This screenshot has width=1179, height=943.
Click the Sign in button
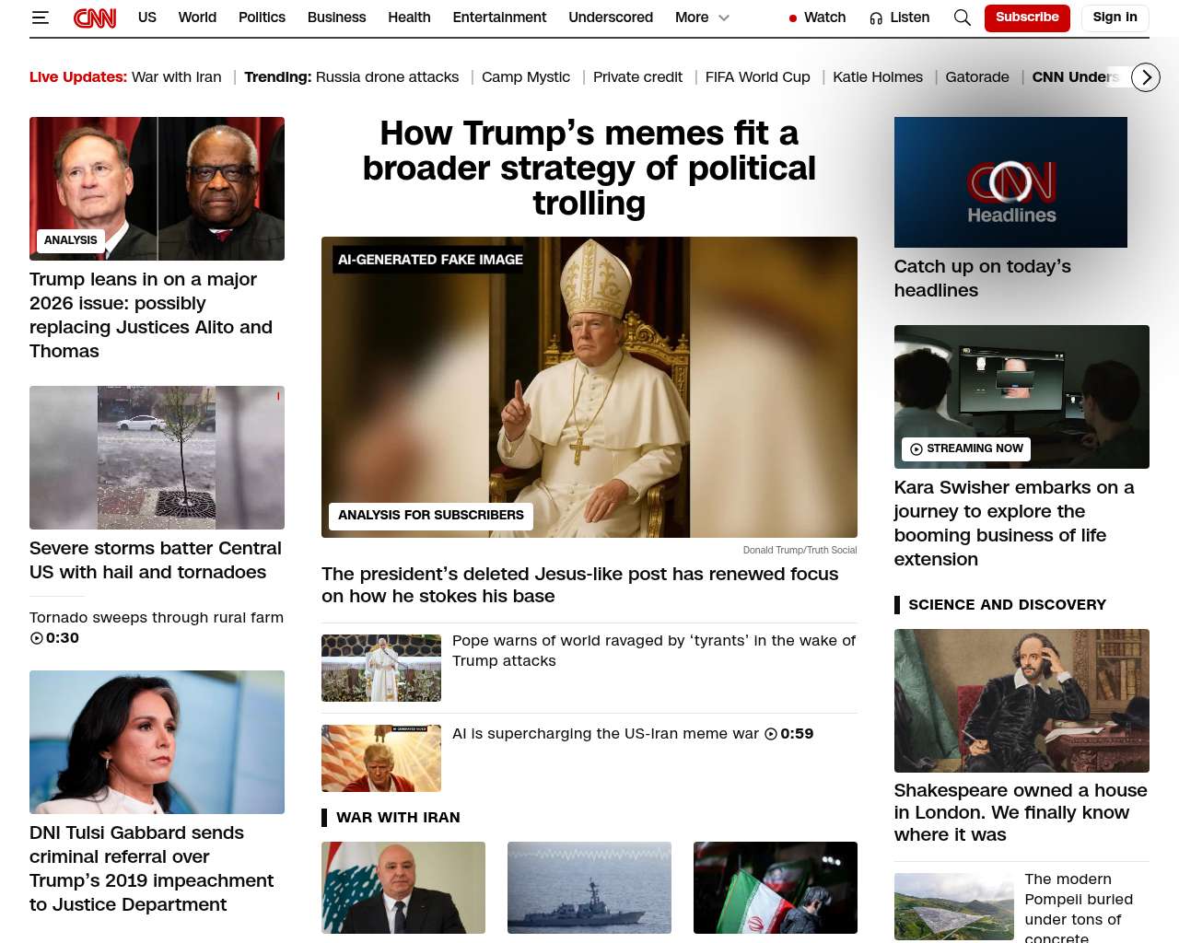[1115, 17]
